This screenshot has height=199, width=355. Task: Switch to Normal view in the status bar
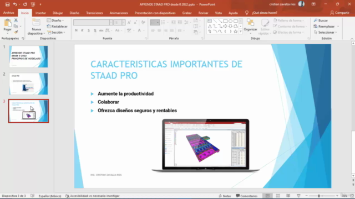click(267, 196)
